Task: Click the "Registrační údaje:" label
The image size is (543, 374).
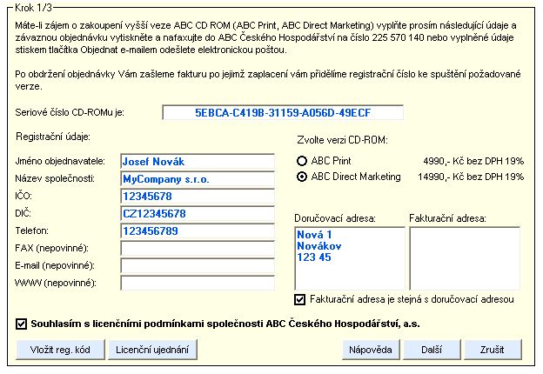Action: [53, 137]
